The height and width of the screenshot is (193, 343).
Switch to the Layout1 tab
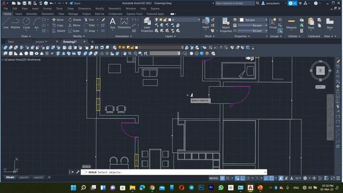(24, 177)
